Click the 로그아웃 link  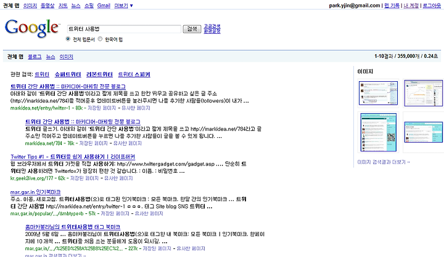[x=432, y=6]
